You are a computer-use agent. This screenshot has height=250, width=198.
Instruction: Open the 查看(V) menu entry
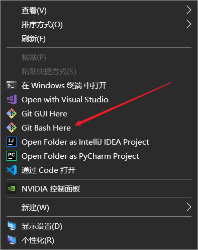coord(99,10)
